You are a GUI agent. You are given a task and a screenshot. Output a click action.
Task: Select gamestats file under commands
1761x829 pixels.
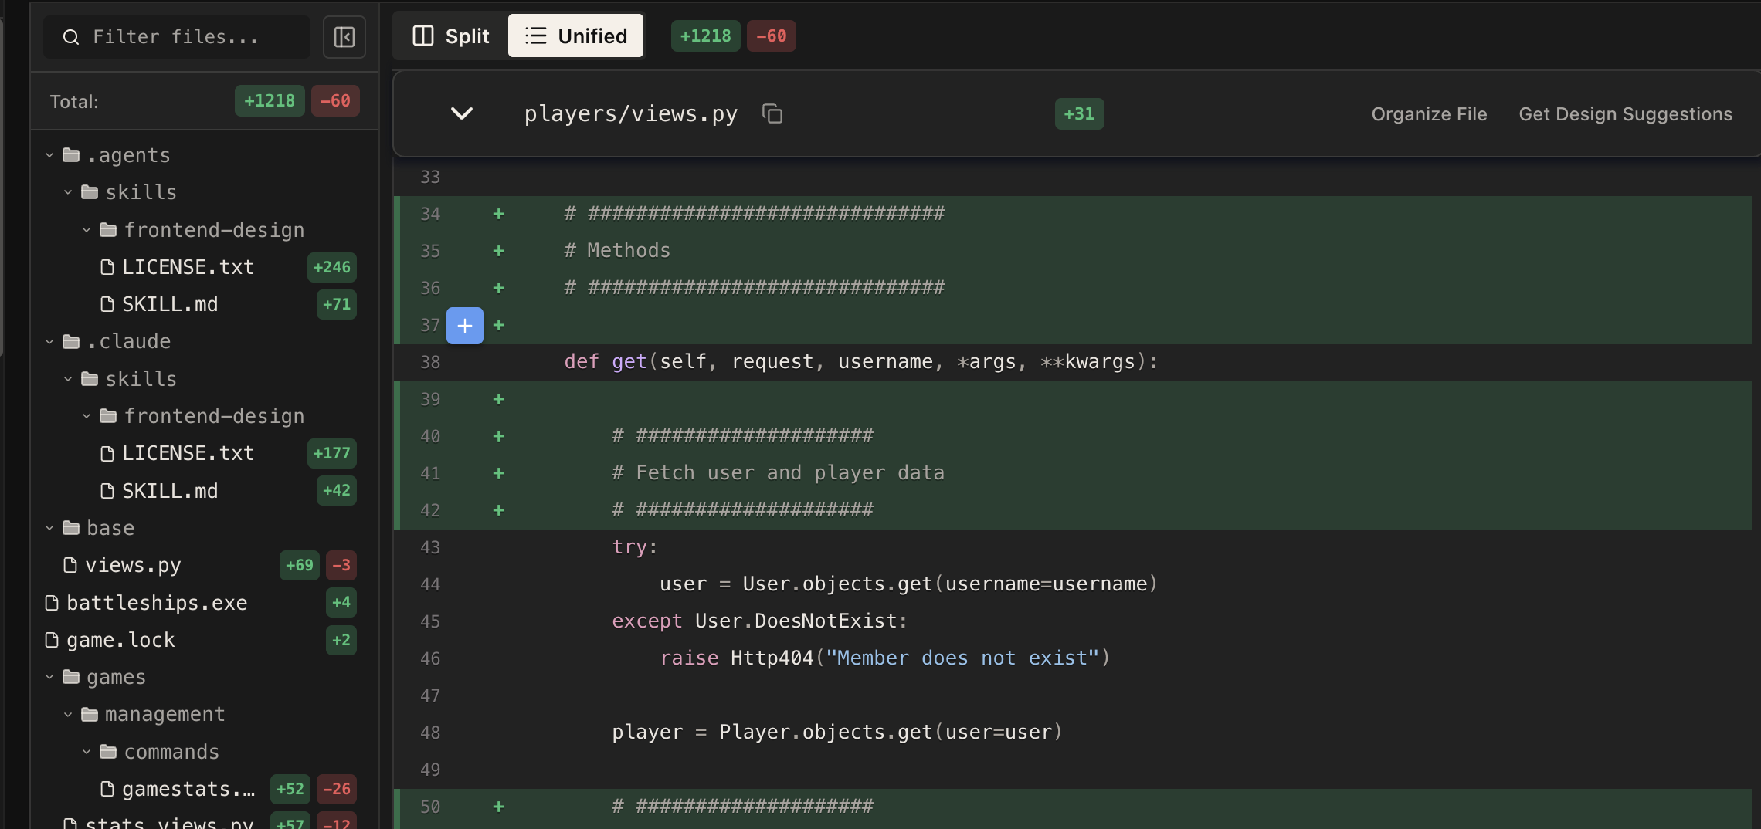[x=188, y=789]
